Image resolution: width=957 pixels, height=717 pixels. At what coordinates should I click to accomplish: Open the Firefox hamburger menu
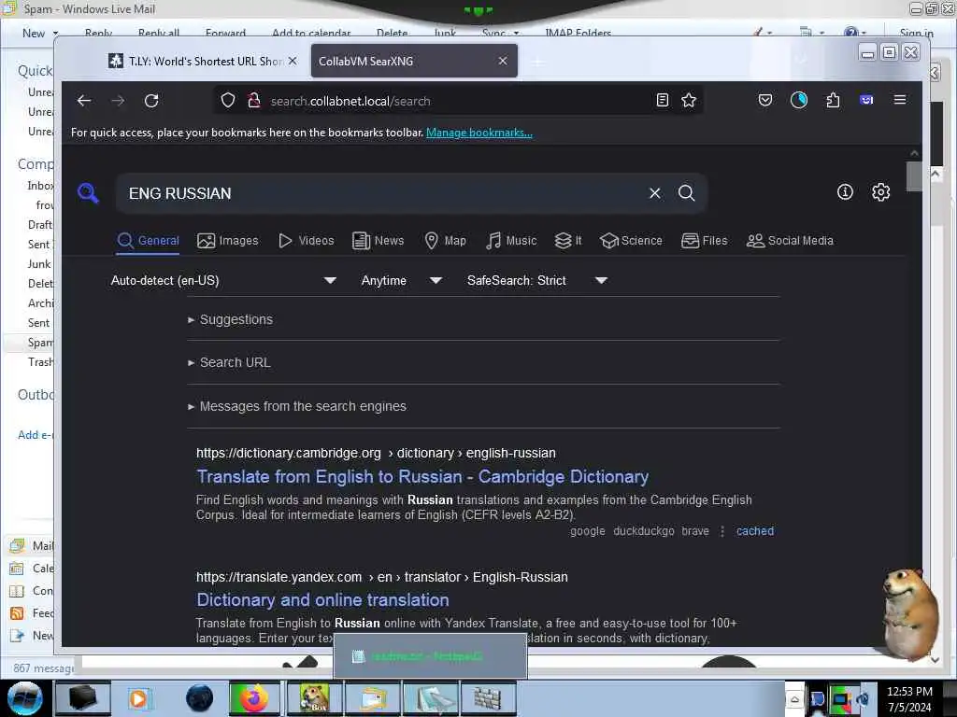pos(900,99)
